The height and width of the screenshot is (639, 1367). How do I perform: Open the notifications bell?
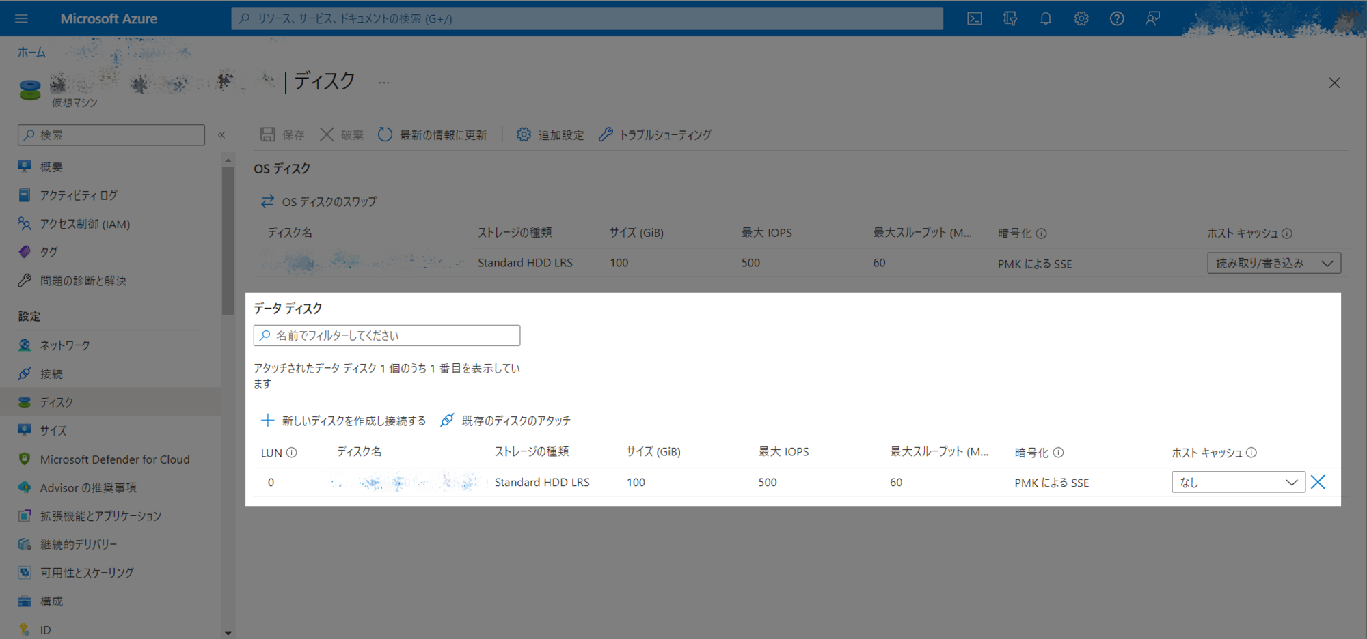[1046, 18]
